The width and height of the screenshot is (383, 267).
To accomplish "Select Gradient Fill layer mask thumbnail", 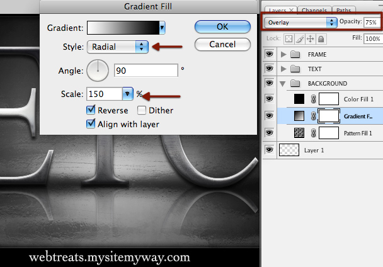I will [329, 116].
